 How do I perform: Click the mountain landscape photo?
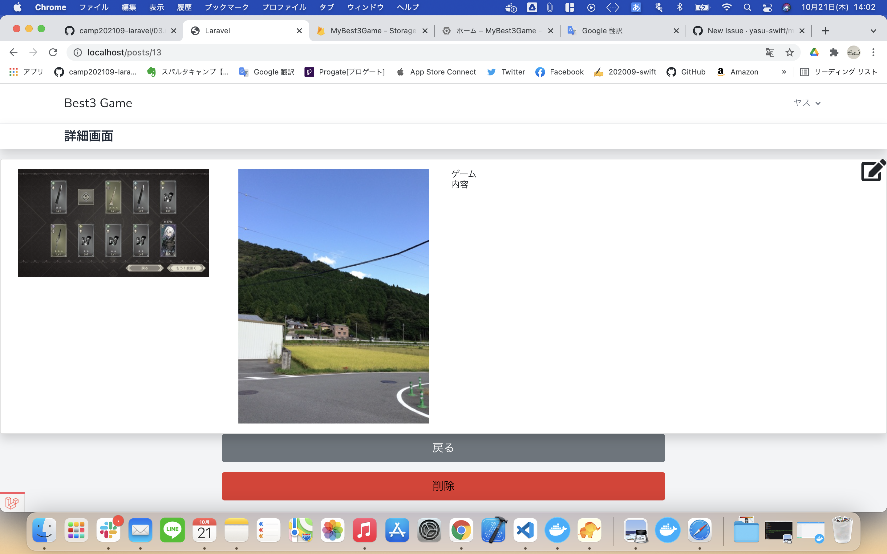(x=333, y=296)
